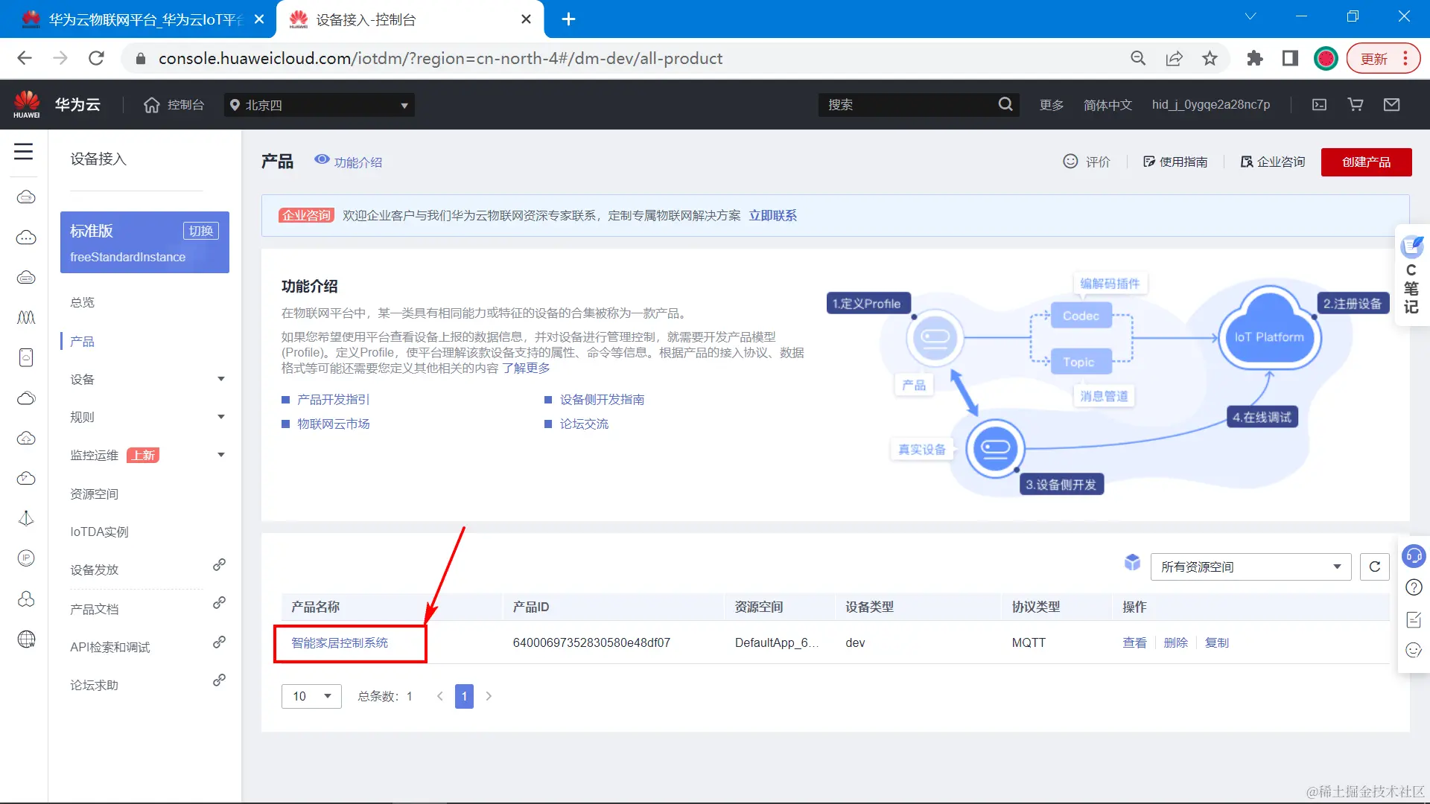This screenshot has height=804, width=1430.
Task: Click the link icon beside 设备发放
Action: tap(219, 565)
